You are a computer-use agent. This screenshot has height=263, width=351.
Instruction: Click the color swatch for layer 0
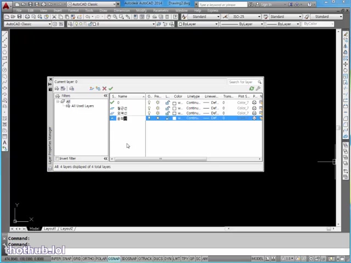click(174, 102)
